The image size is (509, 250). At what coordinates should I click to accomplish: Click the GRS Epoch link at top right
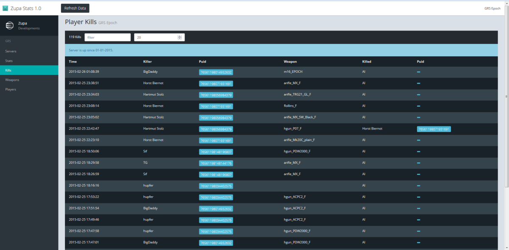(x=492, y=8)
